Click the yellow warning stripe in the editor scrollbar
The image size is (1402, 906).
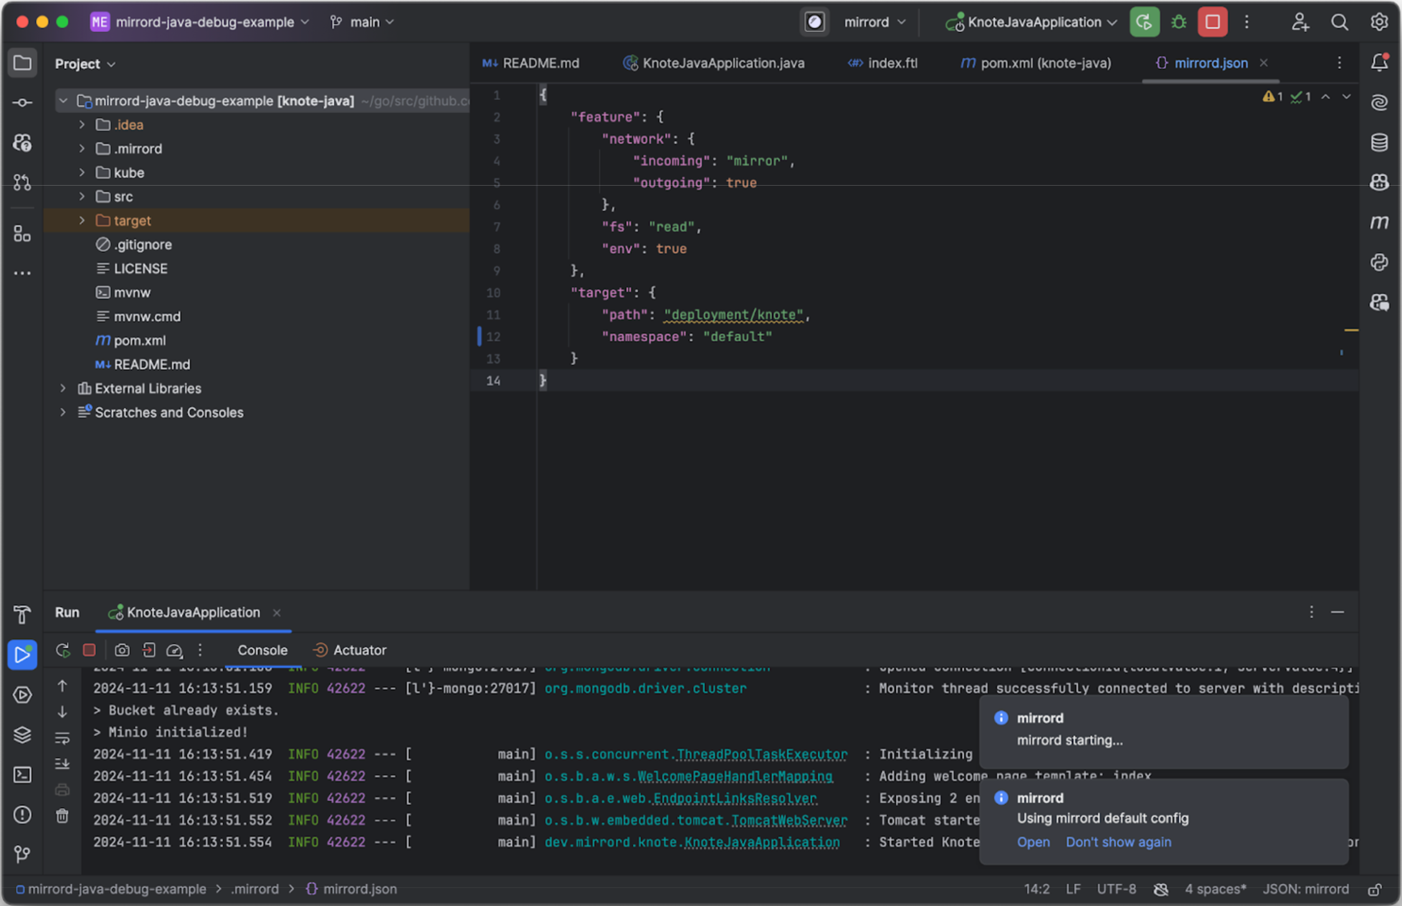[1350, 330]
